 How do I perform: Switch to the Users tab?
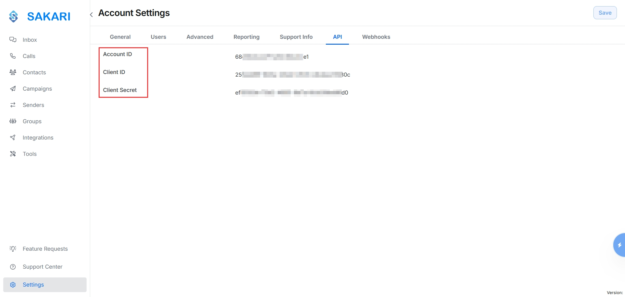tap(159, 37)
